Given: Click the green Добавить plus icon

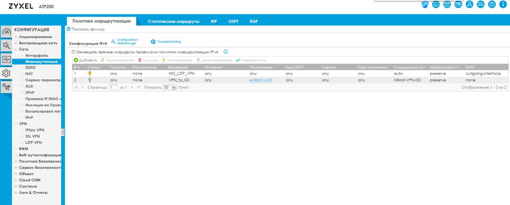Looking at the screenshot, I should coord(76,60).
